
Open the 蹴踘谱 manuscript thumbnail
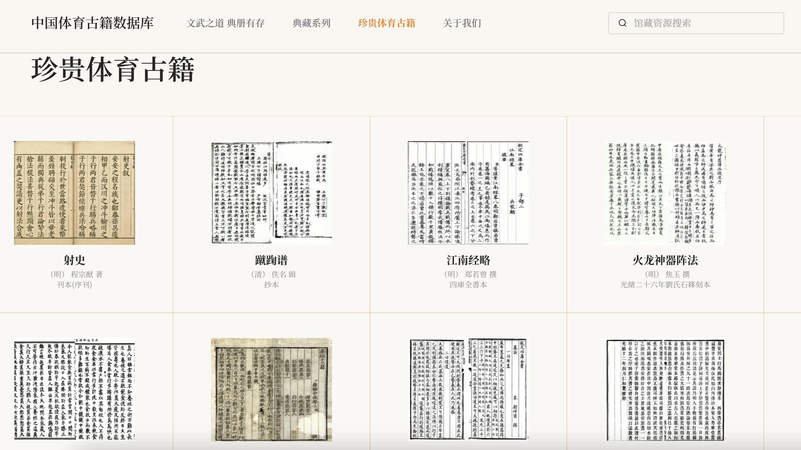point(271,193)
